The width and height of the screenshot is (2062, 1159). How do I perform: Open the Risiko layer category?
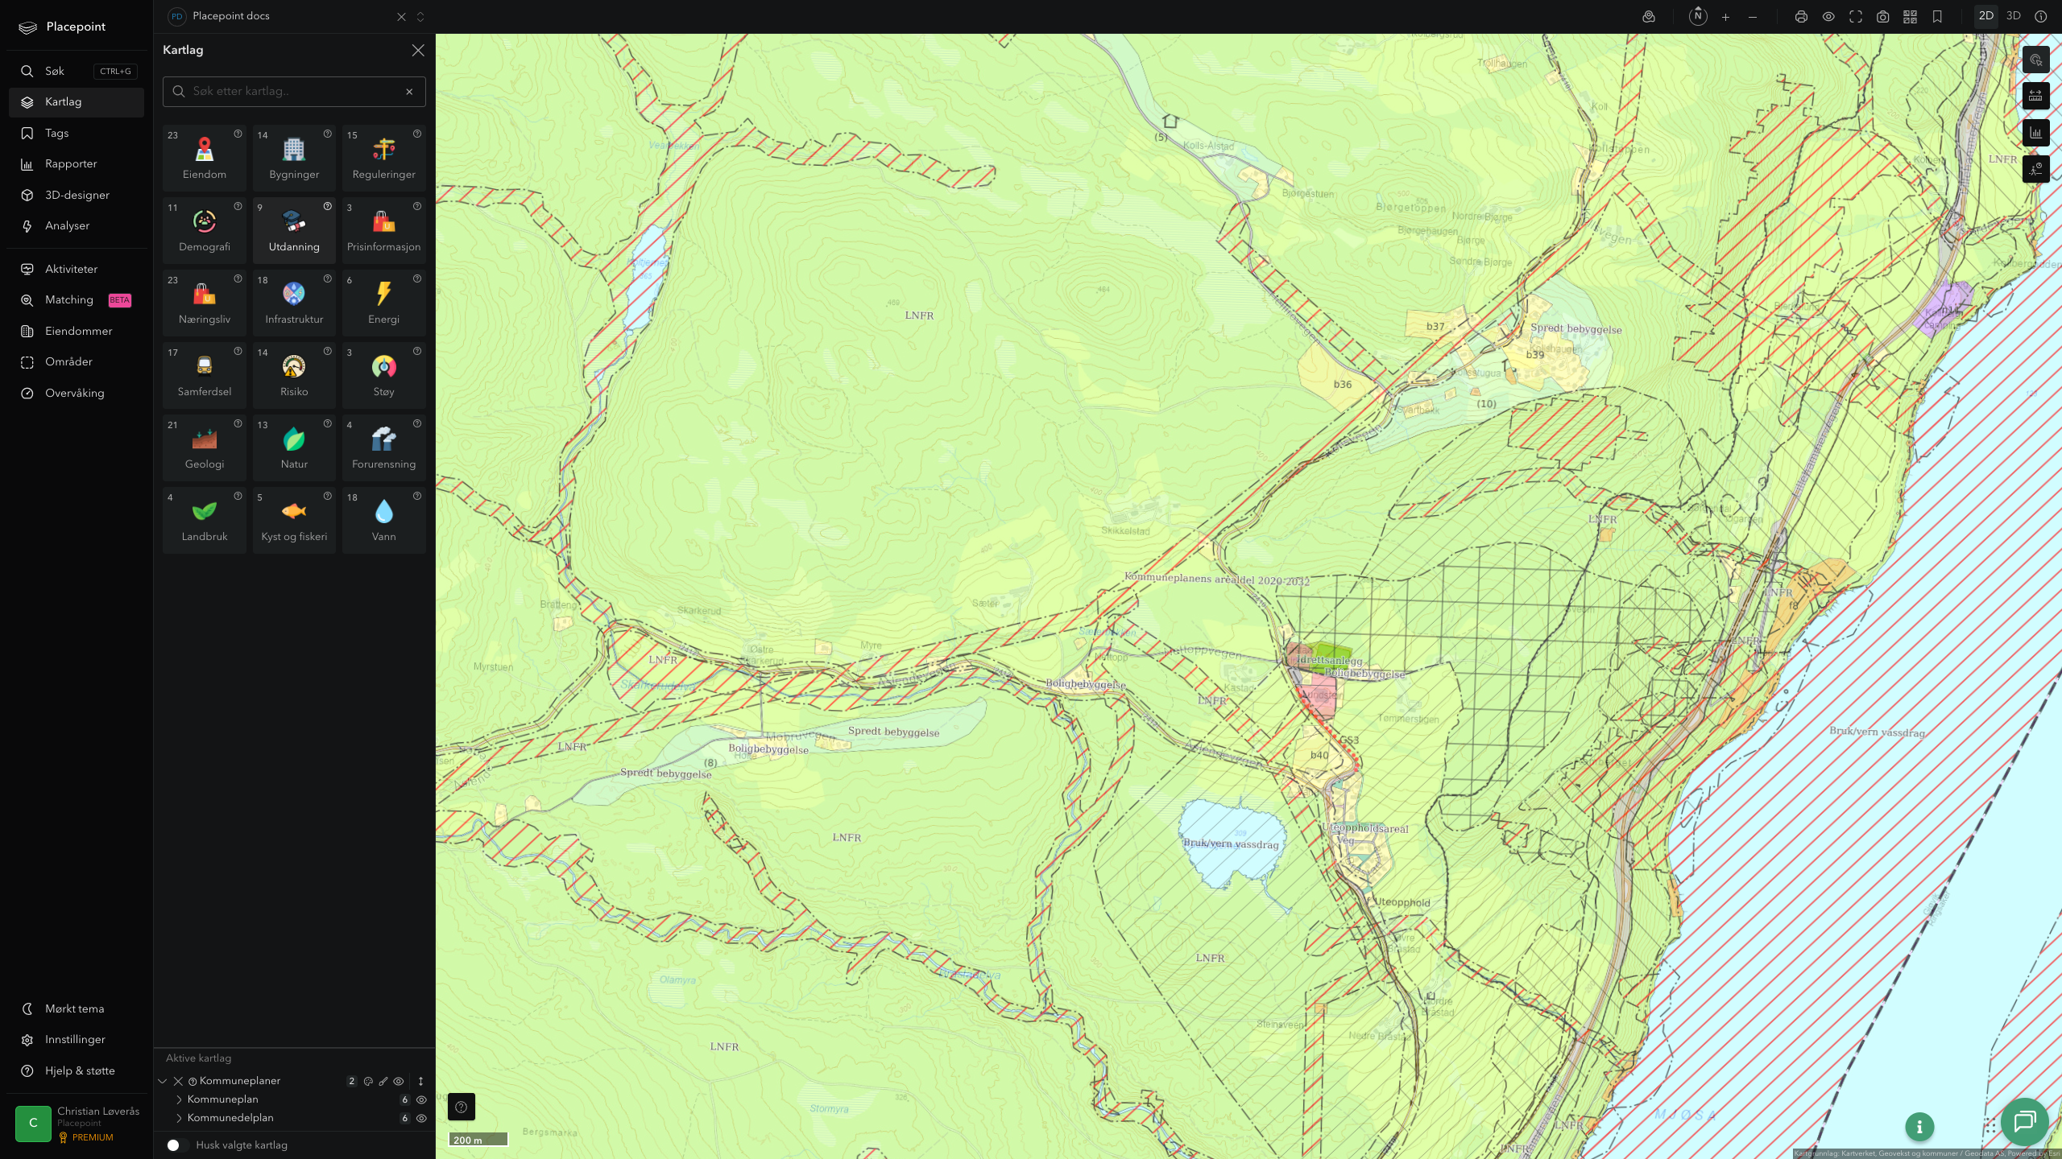pos(294,375)
